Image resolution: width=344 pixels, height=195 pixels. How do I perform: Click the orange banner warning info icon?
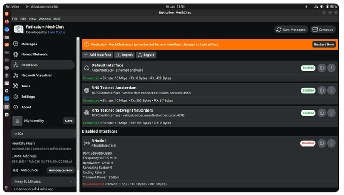point(86,44)
